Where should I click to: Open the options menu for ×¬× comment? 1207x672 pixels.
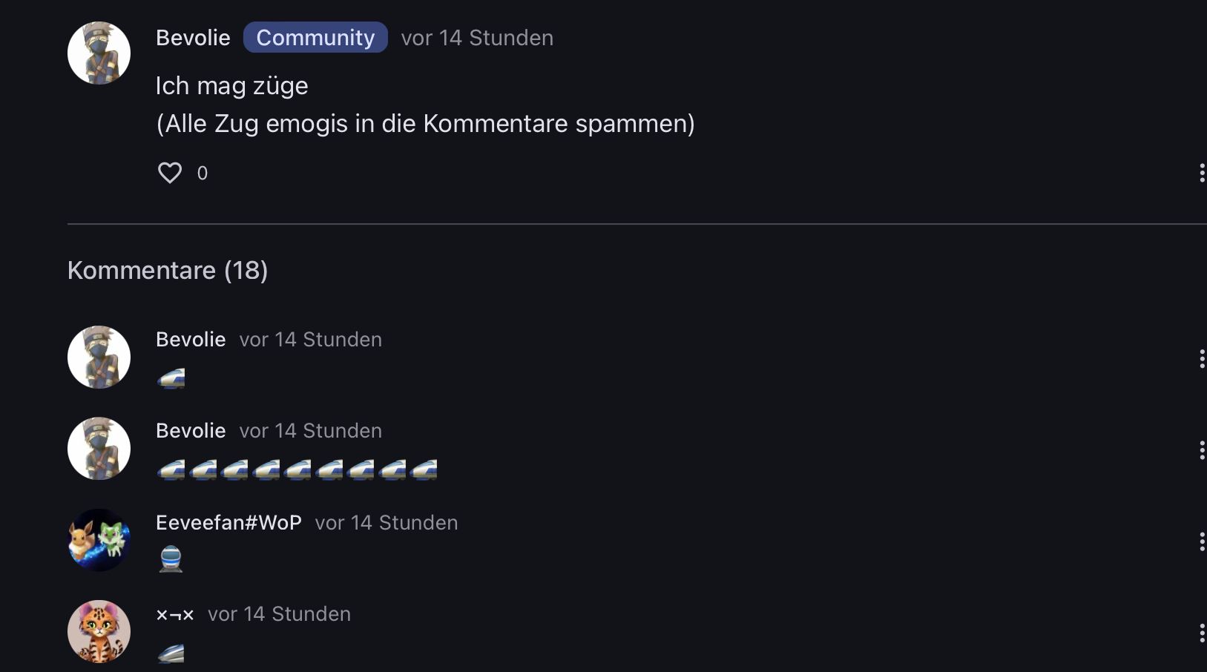click(1201, 633)
